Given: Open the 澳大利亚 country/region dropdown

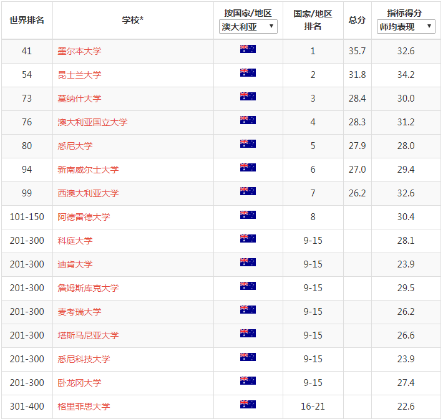Looking at the screenshot, I should point(248,27).
